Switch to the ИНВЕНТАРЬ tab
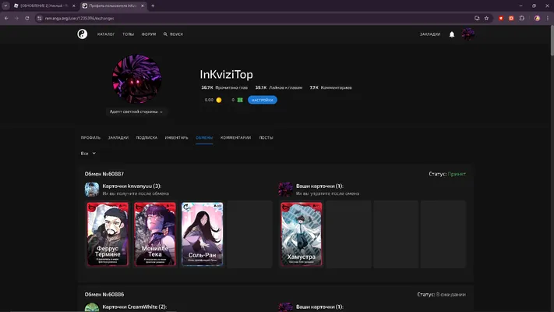The width and height of the screenshot is (554, 312). tap(176, 137)
